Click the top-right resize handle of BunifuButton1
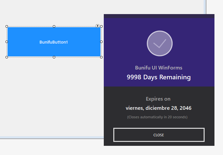 pyautogui.click(x=101, y=27)
